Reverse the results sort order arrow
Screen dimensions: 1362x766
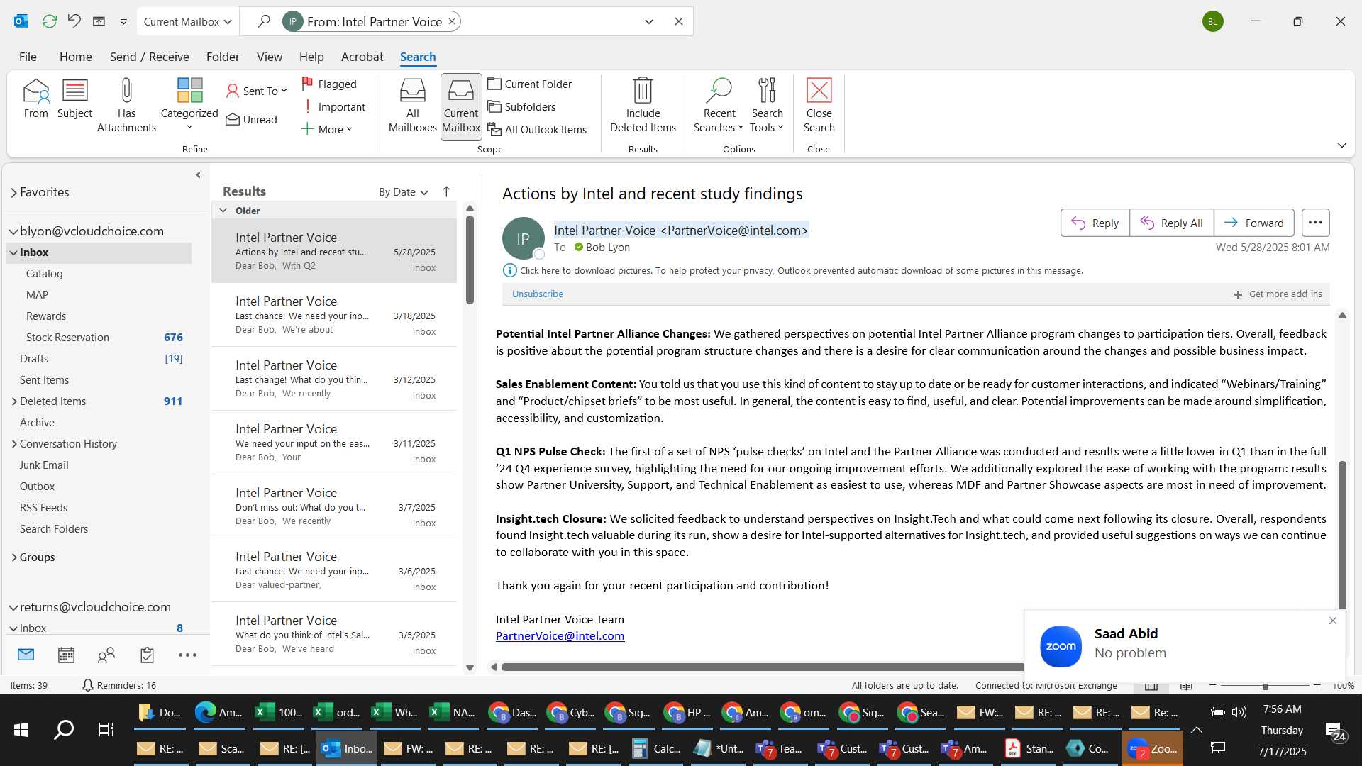(446, 191)
